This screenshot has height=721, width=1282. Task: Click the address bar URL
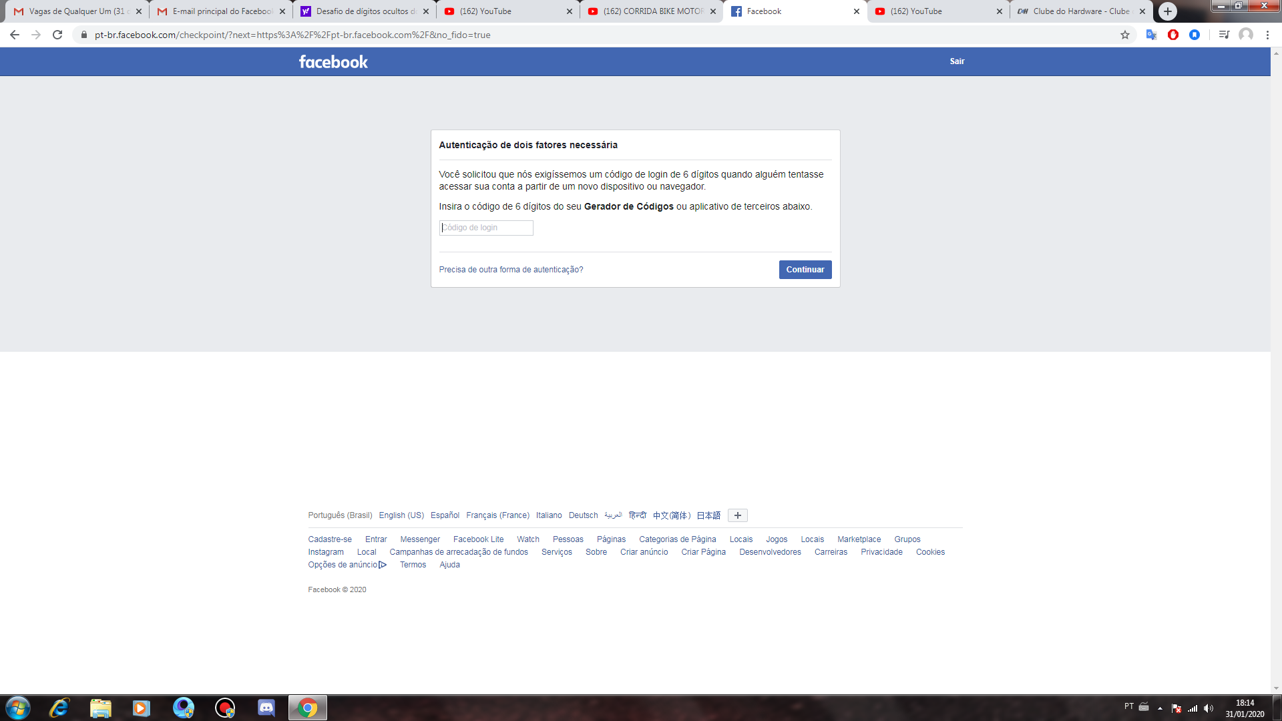(292, 35)
